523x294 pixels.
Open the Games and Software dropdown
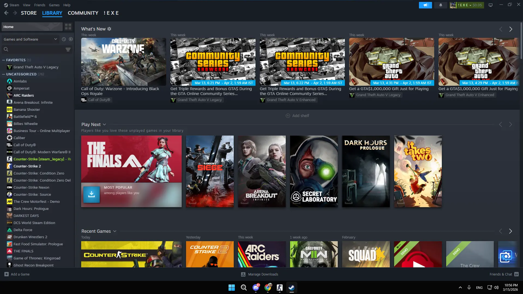coord(31,39)
